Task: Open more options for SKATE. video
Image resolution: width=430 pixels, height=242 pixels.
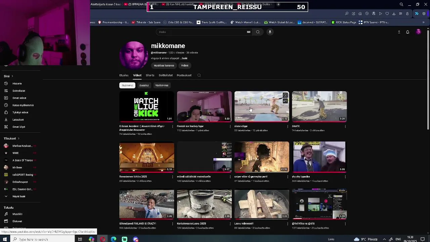Action: point(345,126)
